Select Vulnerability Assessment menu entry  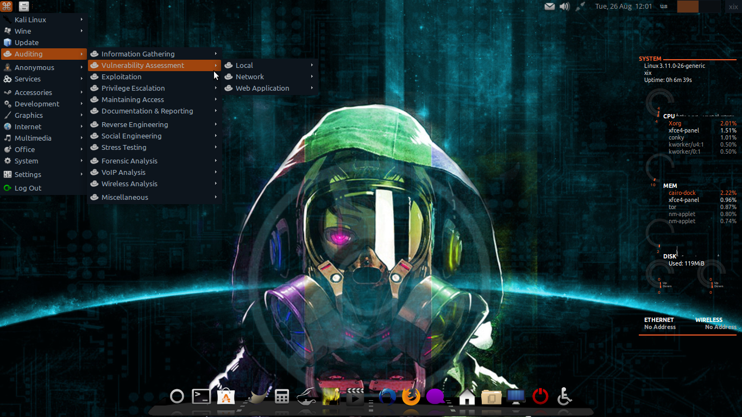tap(154, 65)
